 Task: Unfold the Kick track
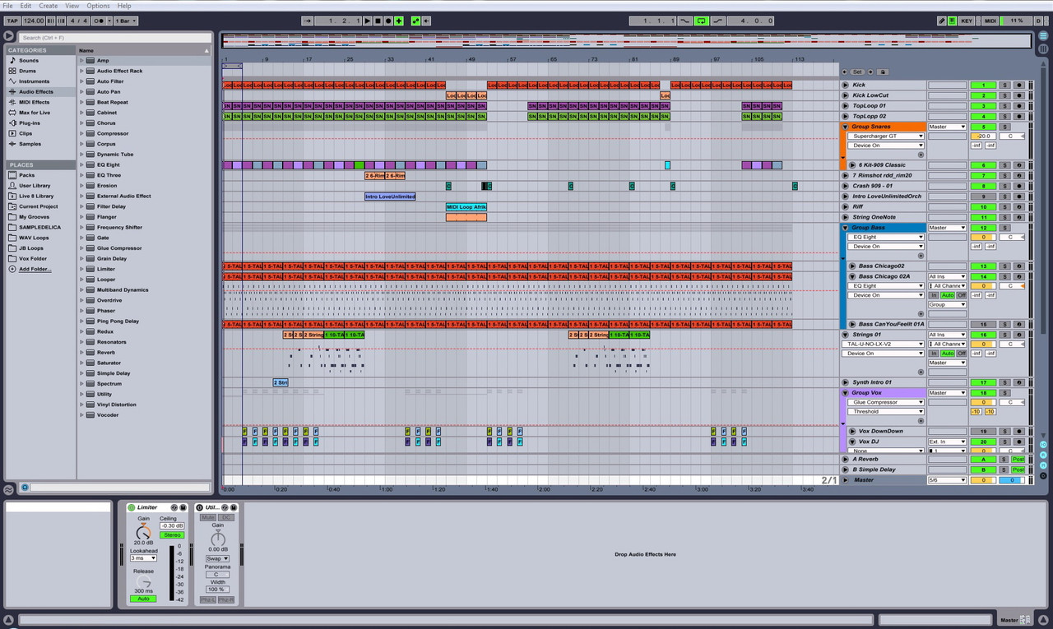pyautogui.click(x=845, y=85)
